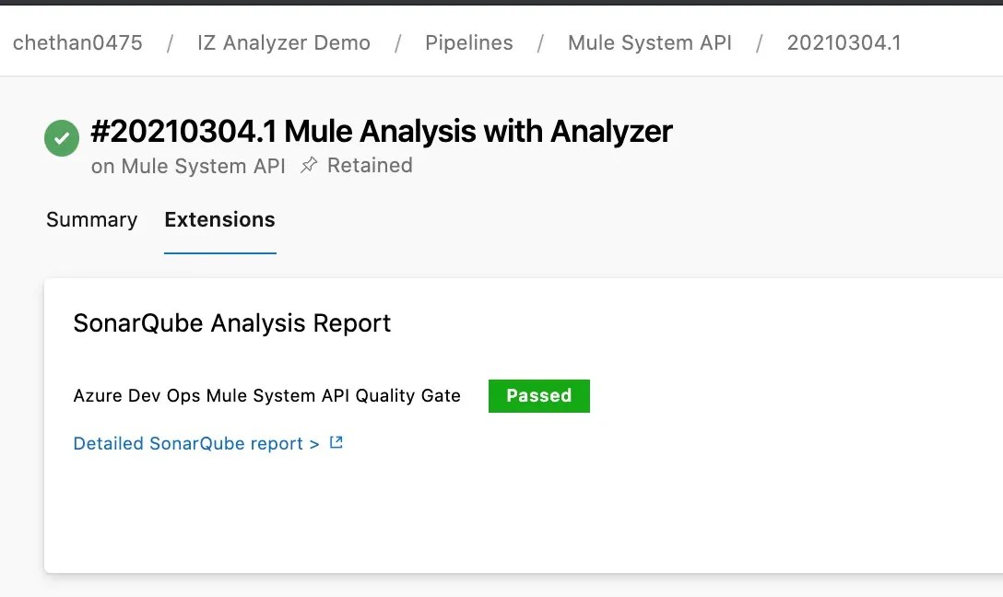Click the Azure Dev Ops Quality Gate label
1003x597 pixels.
pos(266,396)
